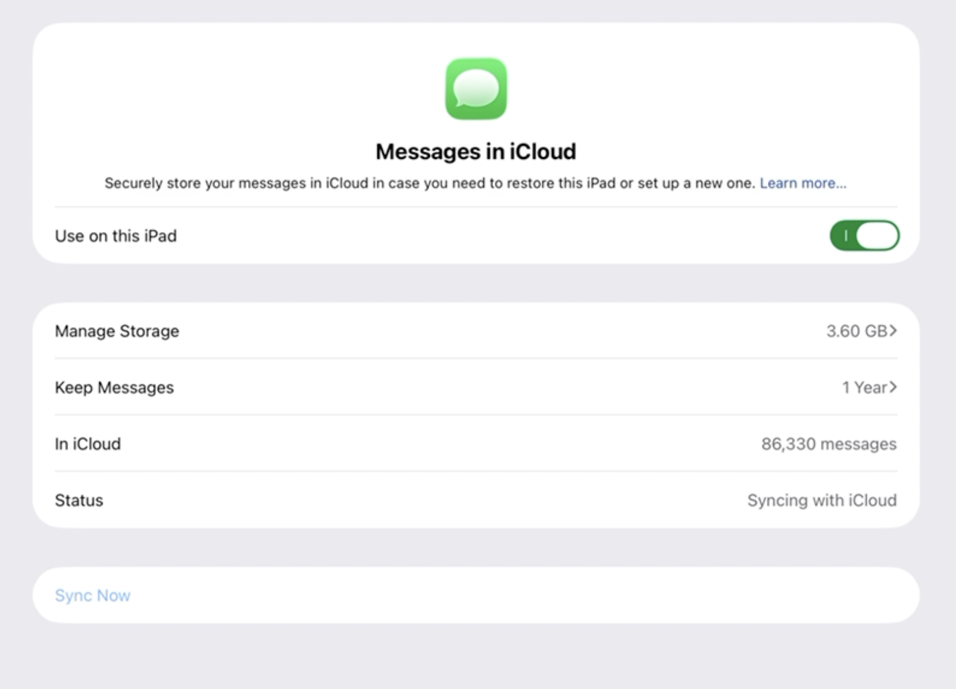Select the Messages in iCloud heading

coord(476,152)
